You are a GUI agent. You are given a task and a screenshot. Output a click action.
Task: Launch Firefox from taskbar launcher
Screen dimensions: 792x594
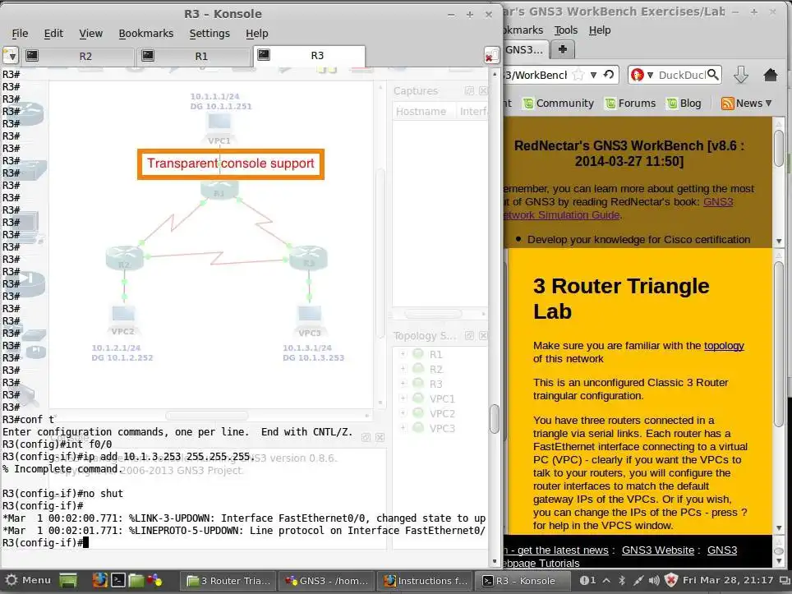(99, 580)
